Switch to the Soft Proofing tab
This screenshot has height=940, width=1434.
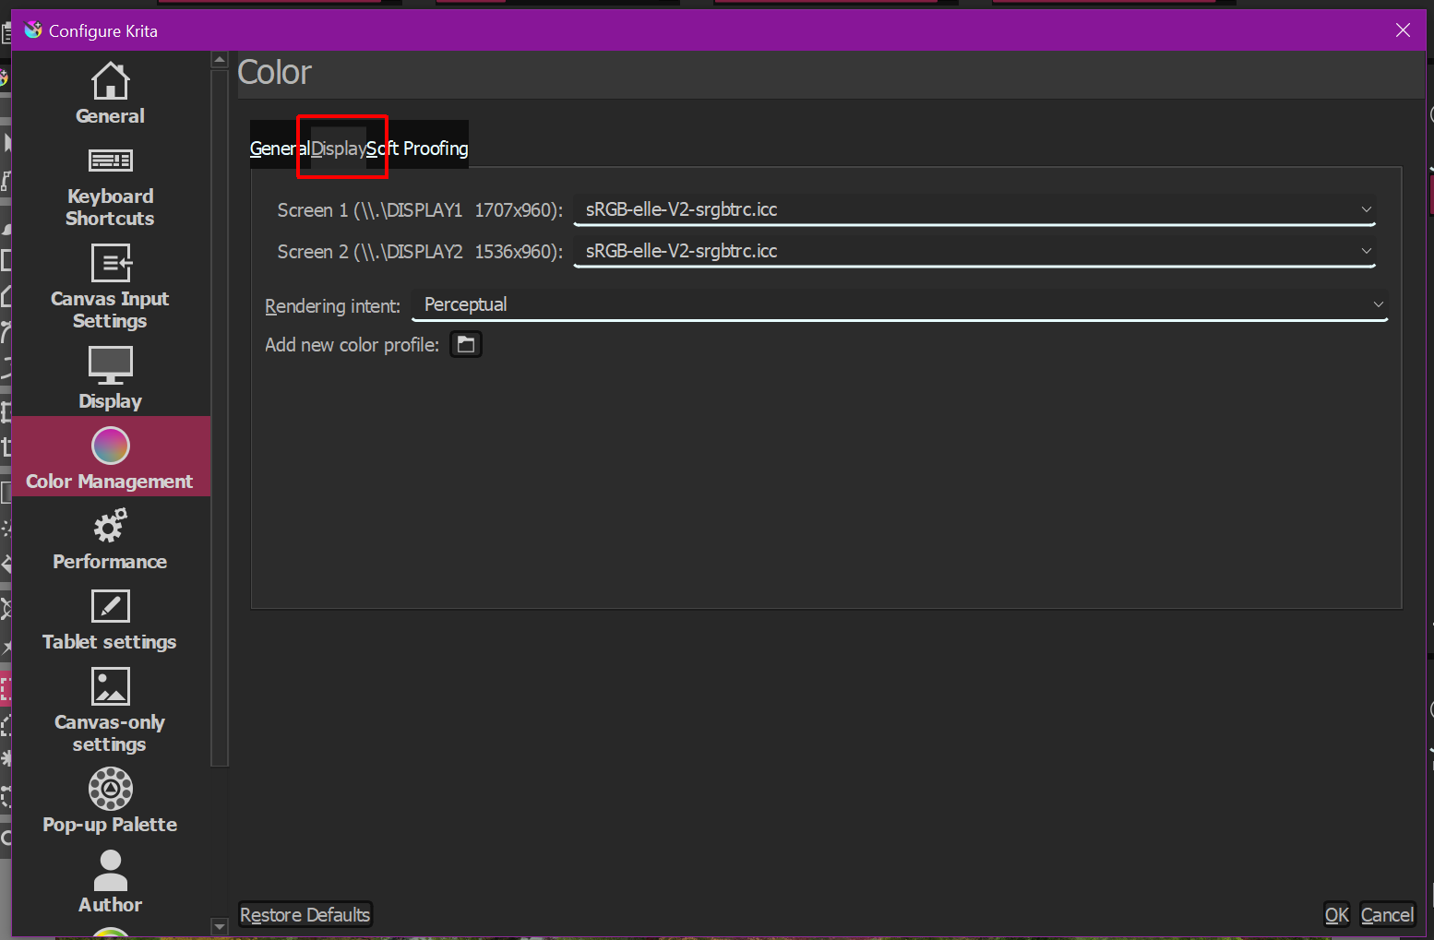coord(417,149)
